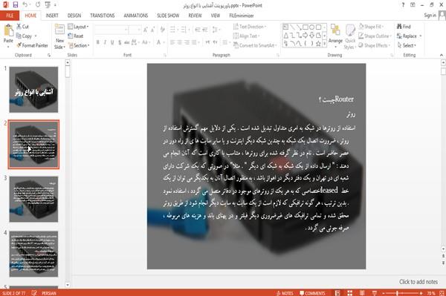Click the Undo arrow icon
Screen dimensions: 446x296
coord(25,4)
